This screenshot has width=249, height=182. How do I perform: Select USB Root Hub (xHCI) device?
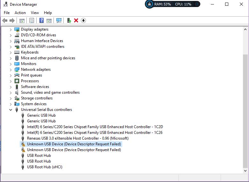45,167
